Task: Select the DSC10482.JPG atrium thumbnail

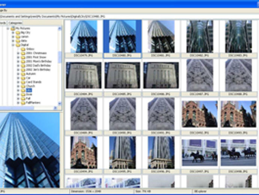Action: click(200, 37)
